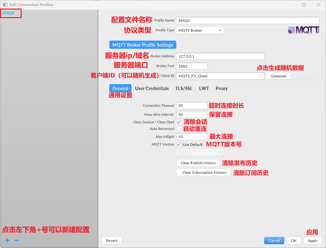This screenshot has height=248, width=326.
Task: Close the Edit Connection Profiles window
Action: click(x=318, y=4)
